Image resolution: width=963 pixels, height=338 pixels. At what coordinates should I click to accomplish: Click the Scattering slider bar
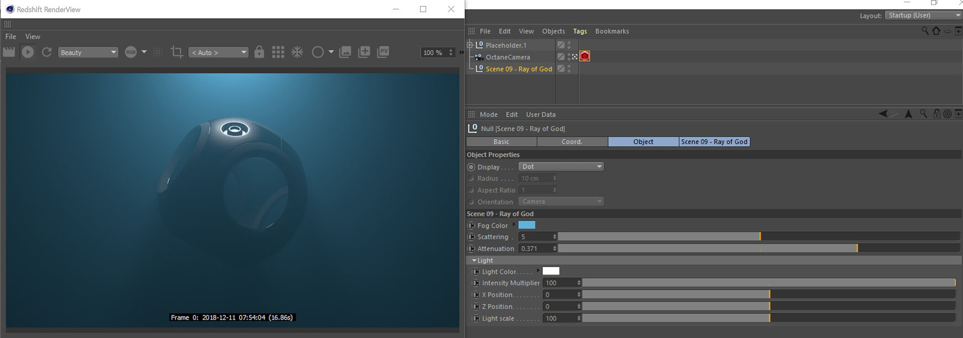(x=759, y=236)
